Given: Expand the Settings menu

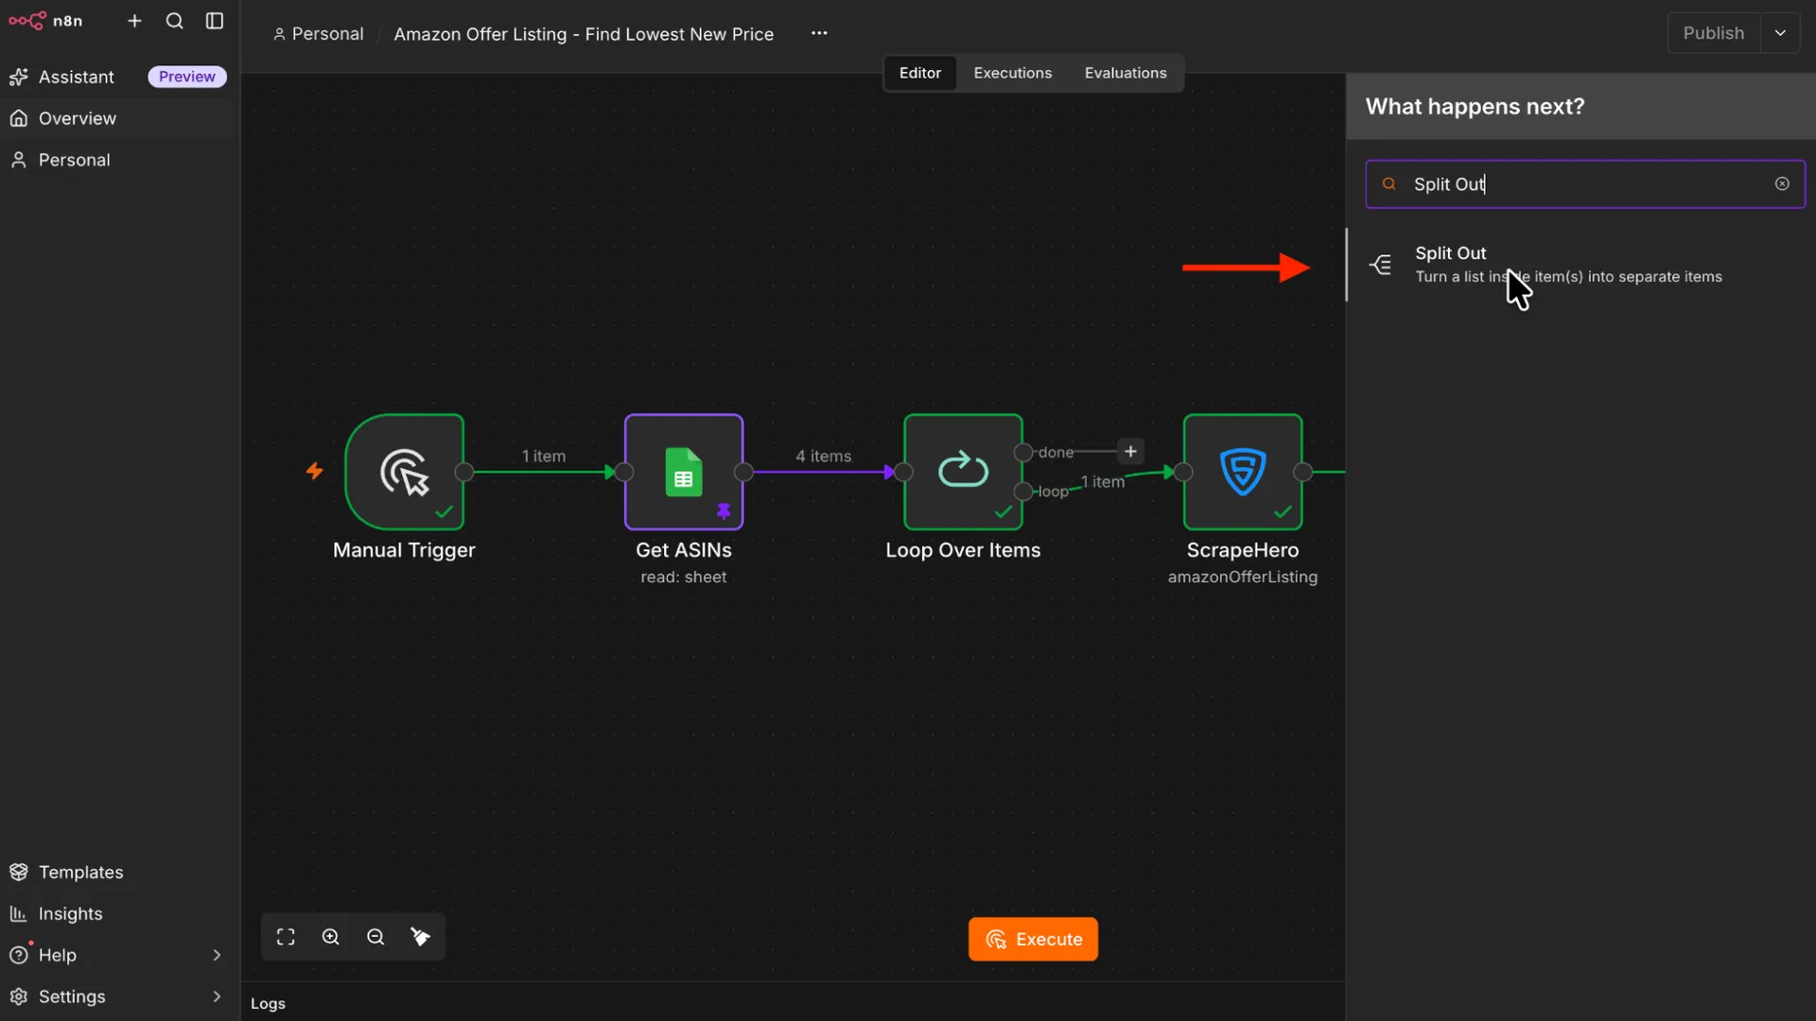Looking at the screenshot, I should click(116, 996).
